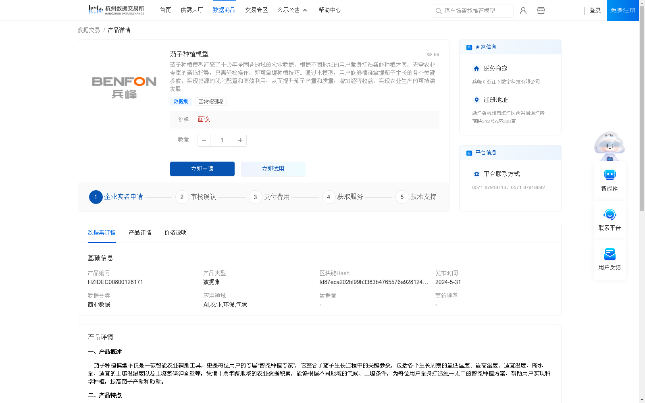Screen dimensions: 645x403
Task: Click the phone number 0571-87918713
Action: tap(489, 187)
